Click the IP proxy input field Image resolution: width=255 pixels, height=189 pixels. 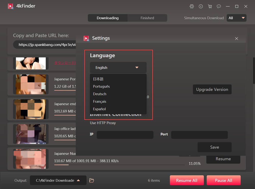click(x=125, y=135)
